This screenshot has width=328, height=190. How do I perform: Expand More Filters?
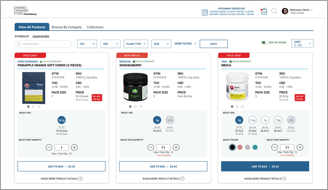coord(186,44)
